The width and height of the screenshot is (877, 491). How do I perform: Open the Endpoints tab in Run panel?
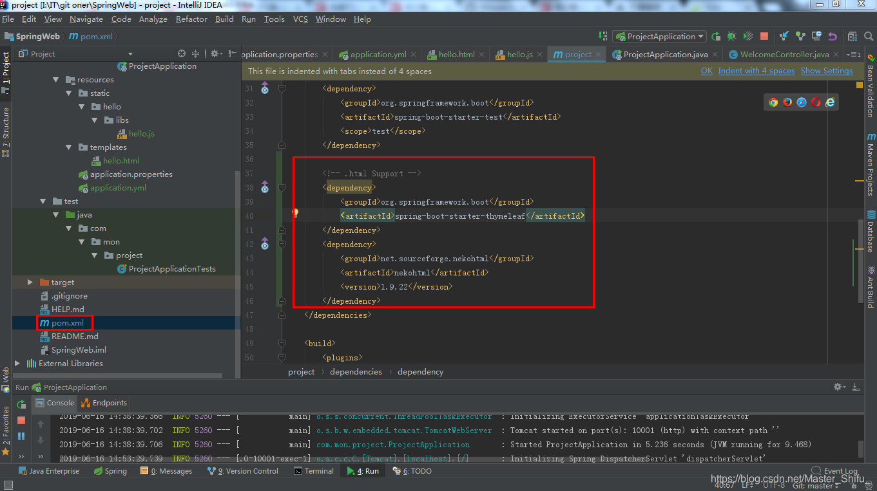point(104,403)
